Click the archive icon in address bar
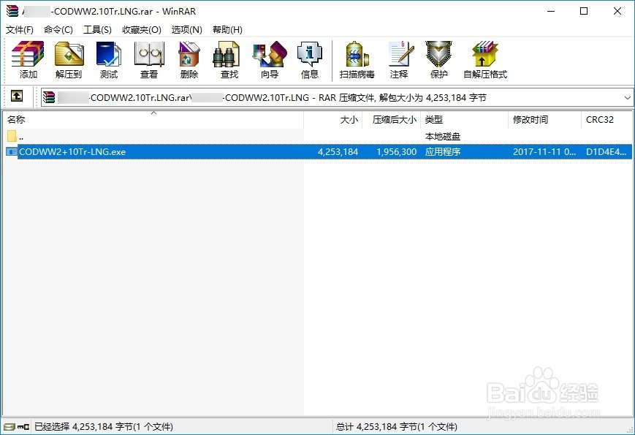The image size is (635, 435). click(x=49, y=98)
